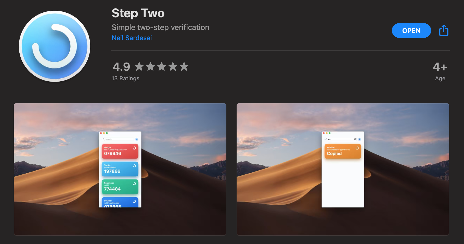This screenshot has width=464, height=244.
Task: Open the Step Two app
Action: pyautogui.click(x=411, y=30)
